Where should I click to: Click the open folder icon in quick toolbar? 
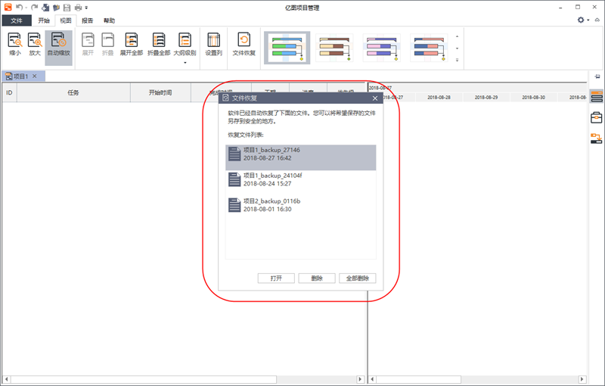(56, 8)
